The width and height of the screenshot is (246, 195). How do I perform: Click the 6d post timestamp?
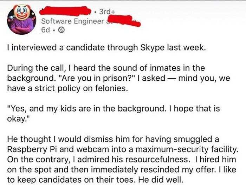[x=45, y=30]
